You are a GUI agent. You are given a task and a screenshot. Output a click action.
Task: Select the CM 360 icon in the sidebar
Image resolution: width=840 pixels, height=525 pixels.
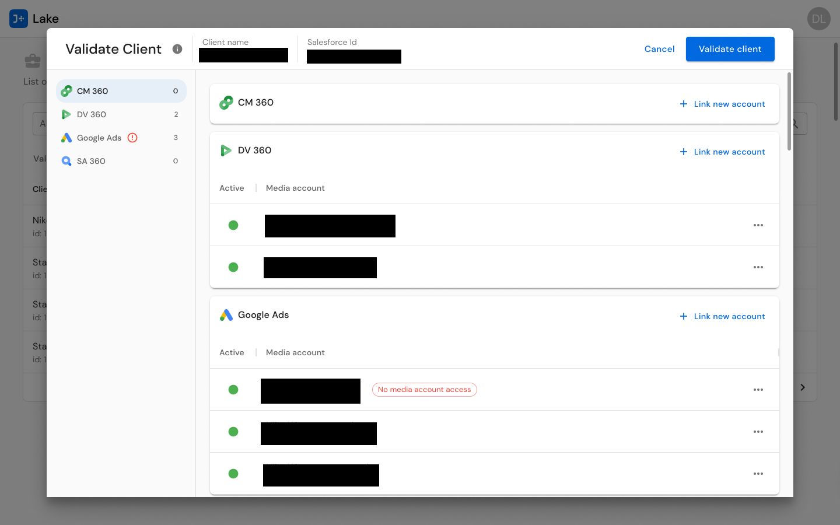click(x=66, y=91)
